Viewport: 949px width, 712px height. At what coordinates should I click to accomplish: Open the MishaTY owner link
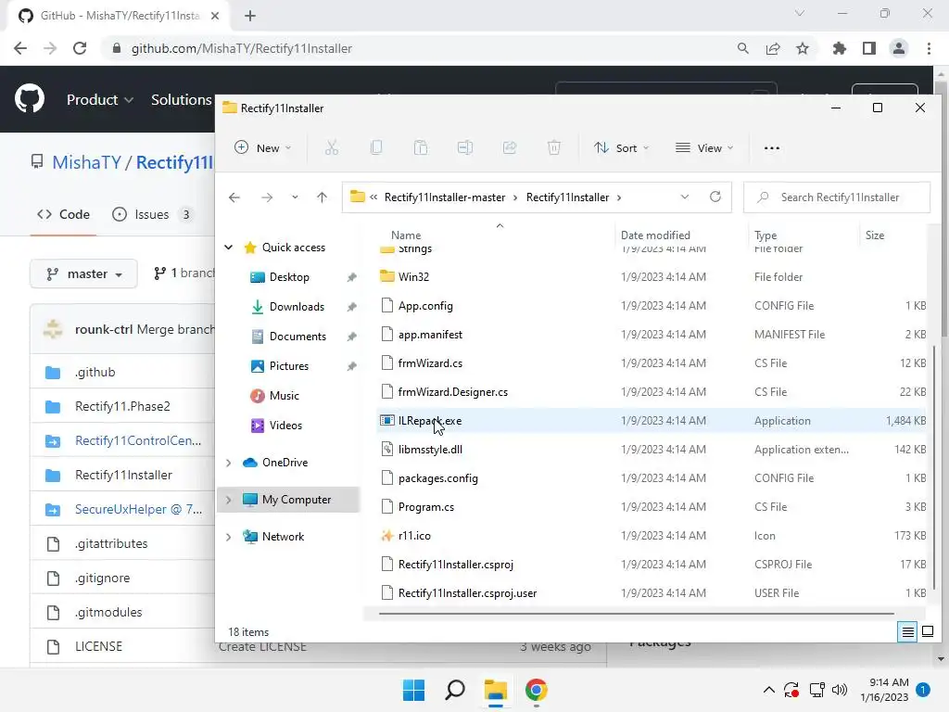[x=86, y=162]
